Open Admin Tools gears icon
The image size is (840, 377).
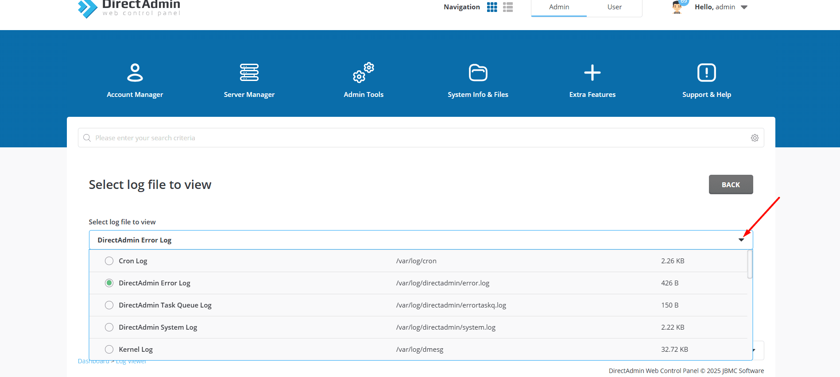point(363,73)
